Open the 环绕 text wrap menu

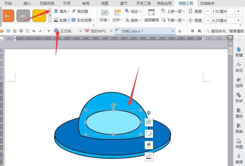(104, 16)
